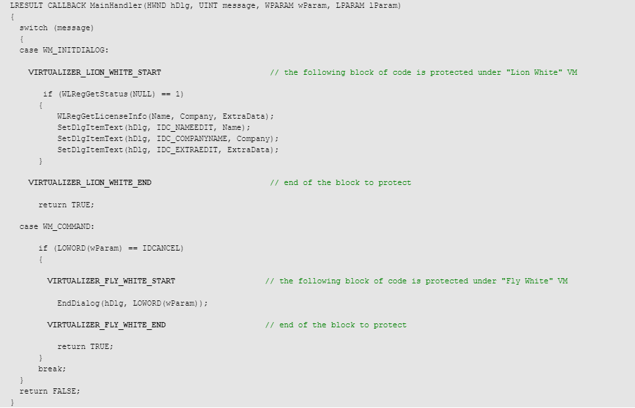The height and width of the screenshot is (408, 635).
Task: Click the WLRegGetLicenseInfo function call
Action: (165, 117)
